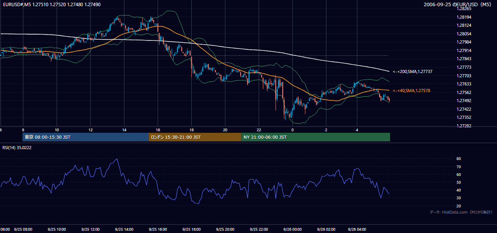Click price level 1.27352 on the axis
Screen dimensions: 497x233
click(x=464, y=117)
